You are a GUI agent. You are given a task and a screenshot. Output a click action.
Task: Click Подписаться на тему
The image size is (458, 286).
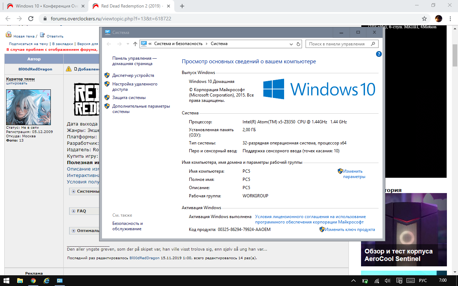pyautogui.click(x=28, y=44)
